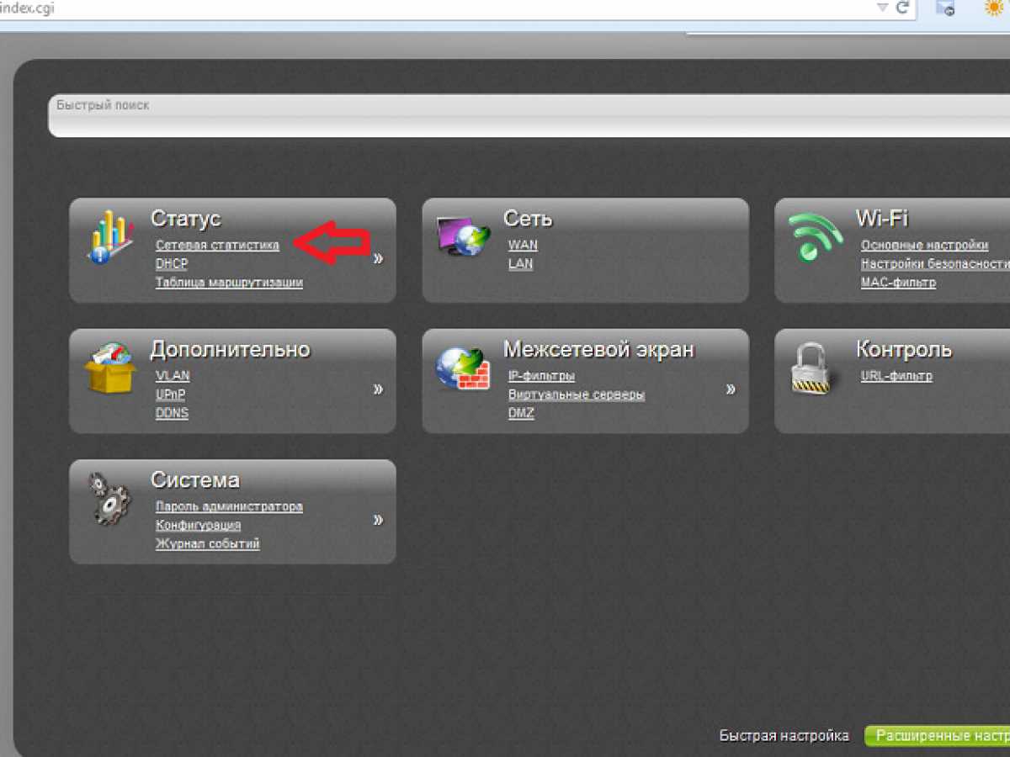This screenshot has width=1010, height=757.
Task: Click the Межсетевой экран heading
Action: [598, 349]
